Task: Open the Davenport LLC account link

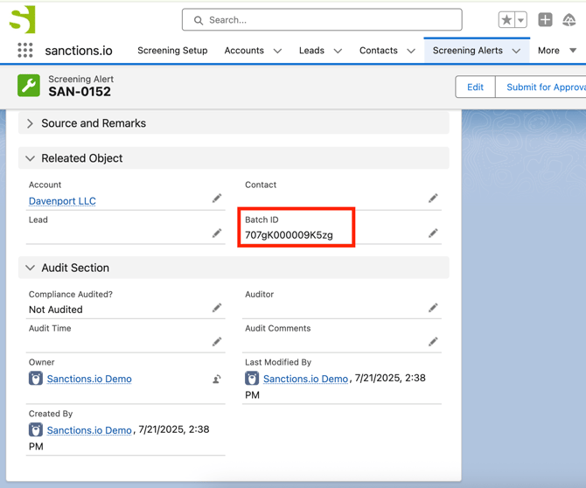Action: [62, 201]
